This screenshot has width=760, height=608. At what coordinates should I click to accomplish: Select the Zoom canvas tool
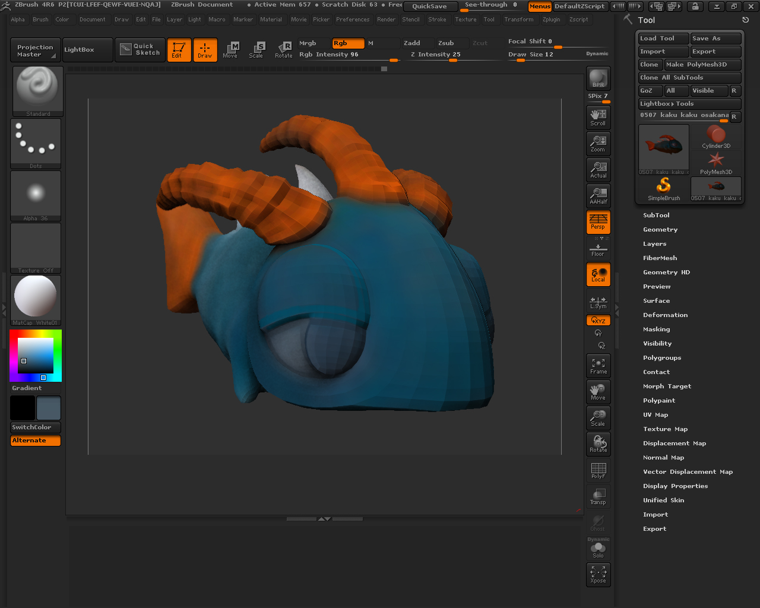coord(598,143)
